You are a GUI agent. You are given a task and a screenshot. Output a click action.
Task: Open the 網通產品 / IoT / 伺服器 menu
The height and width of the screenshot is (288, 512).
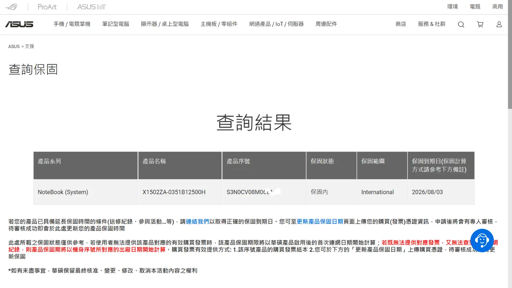(276, 24)
